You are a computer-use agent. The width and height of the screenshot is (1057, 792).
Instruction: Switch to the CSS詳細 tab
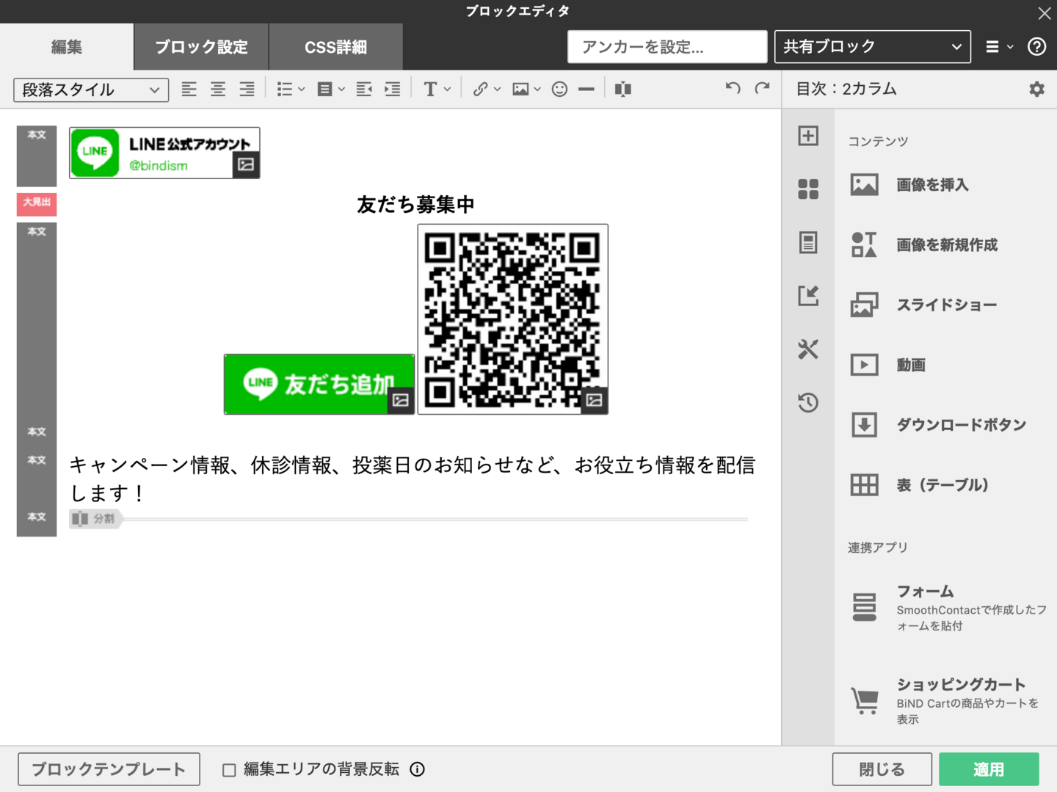tap(335, 47)
